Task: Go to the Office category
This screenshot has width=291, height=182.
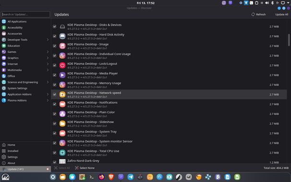Action: click(x=25, y=76)
